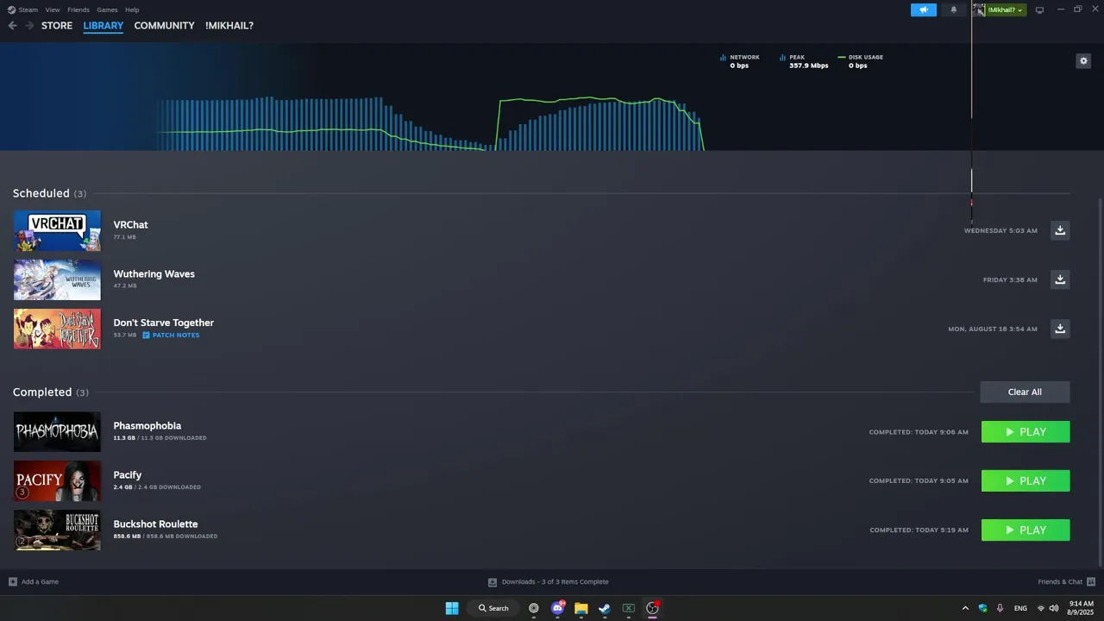Viewport: 1104px width, 621px height.
Task: Open Friends & Chat
Action: pyautogui.click(x=1060, y=581)
